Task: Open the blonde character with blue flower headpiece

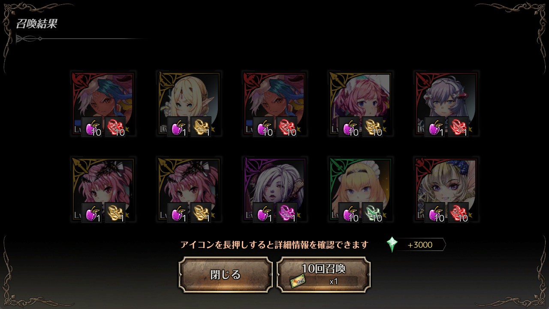Action: click(446, 189)
